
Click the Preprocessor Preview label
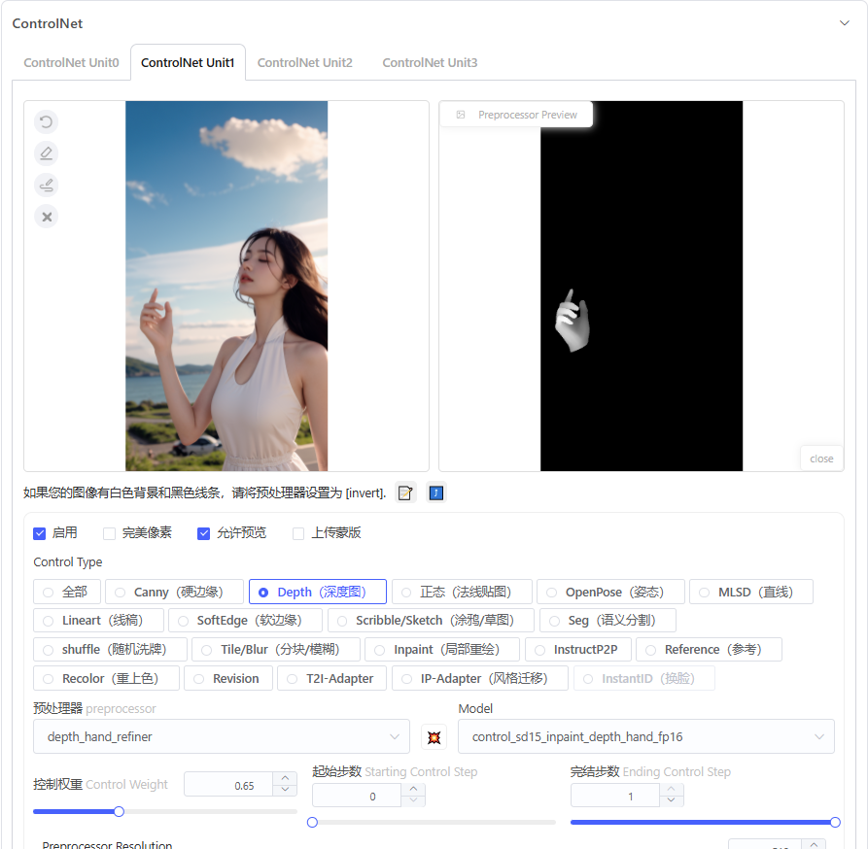(516, 115)
